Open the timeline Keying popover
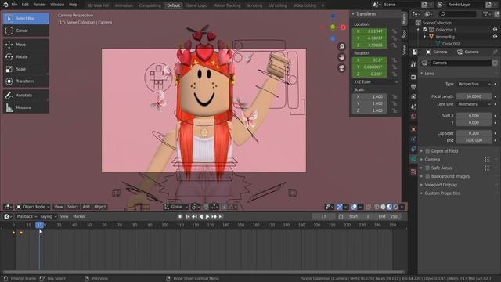Screen dimensions: 501x282 49,216
